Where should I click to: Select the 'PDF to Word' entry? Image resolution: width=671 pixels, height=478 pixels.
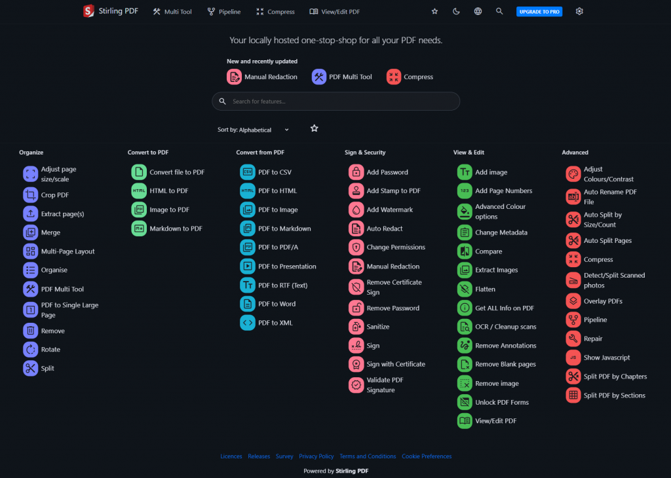(268, 304)
